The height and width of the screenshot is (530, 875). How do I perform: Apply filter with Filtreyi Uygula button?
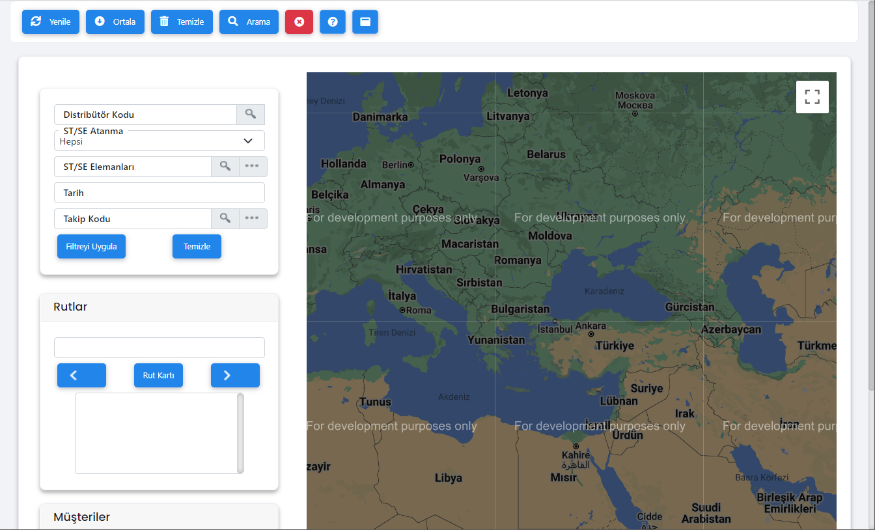(x=91, y=247)
